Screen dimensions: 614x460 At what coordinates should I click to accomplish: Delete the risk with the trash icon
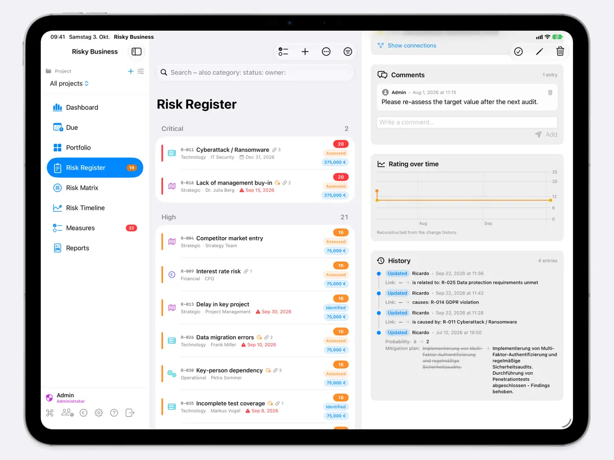coord(560,52)
